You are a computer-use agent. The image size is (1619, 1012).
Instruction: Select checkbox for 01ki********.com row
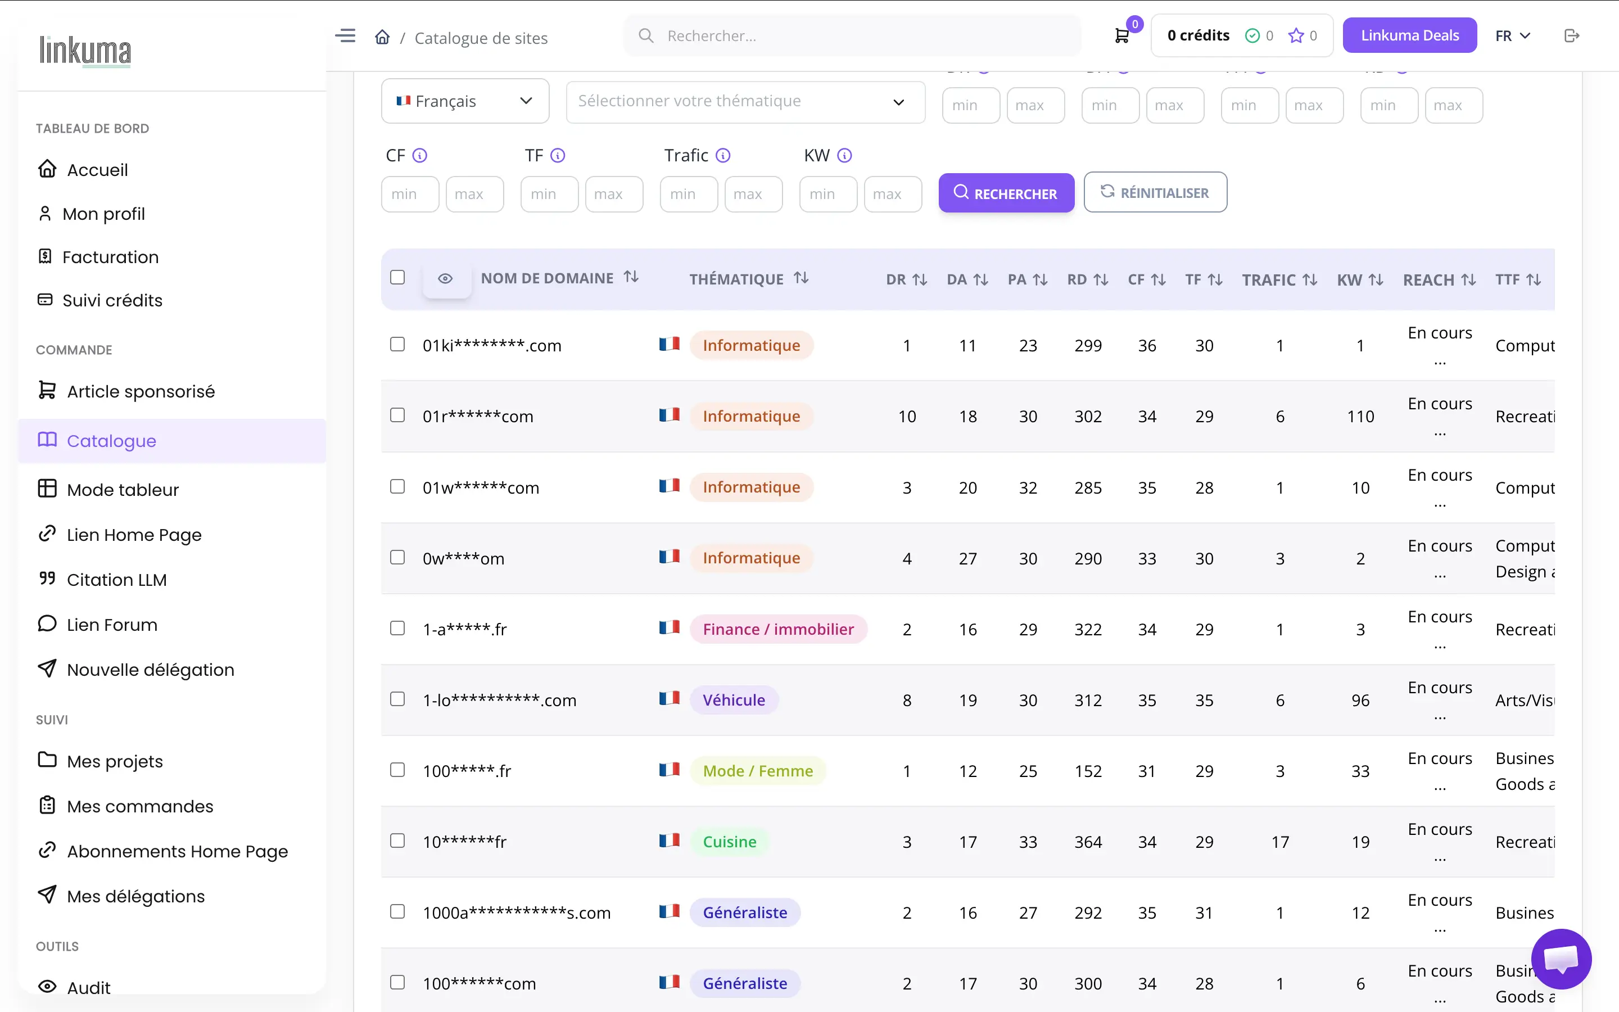pyautogui.click(x=397, y=344)
